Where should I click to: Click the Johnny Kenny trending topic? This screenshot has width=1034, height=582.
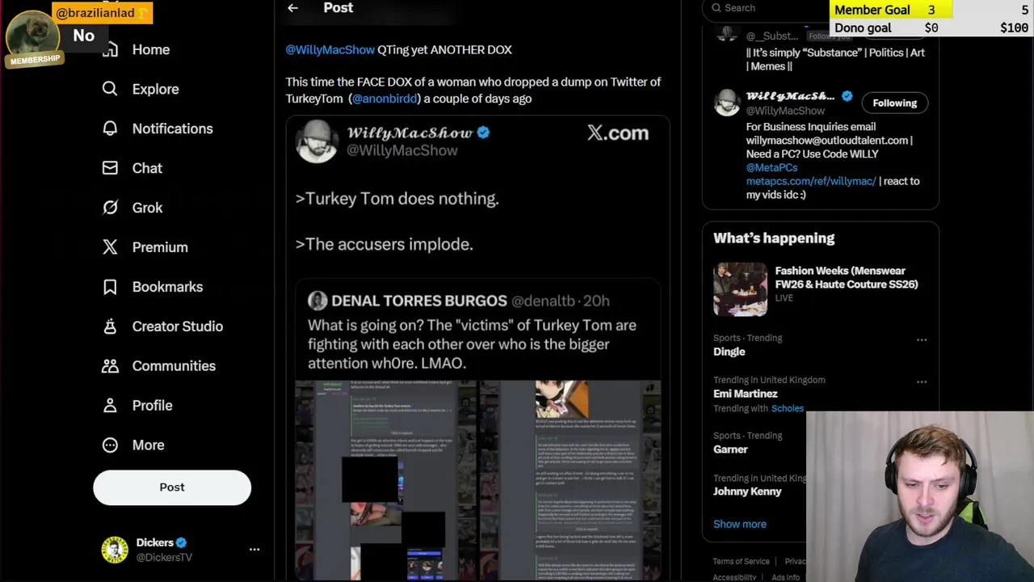click(x=747, y=491)
